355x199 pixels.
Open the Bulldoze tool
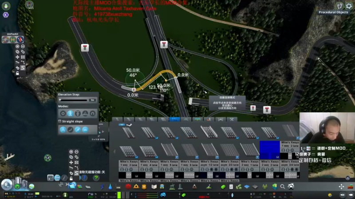click(351, 187)
